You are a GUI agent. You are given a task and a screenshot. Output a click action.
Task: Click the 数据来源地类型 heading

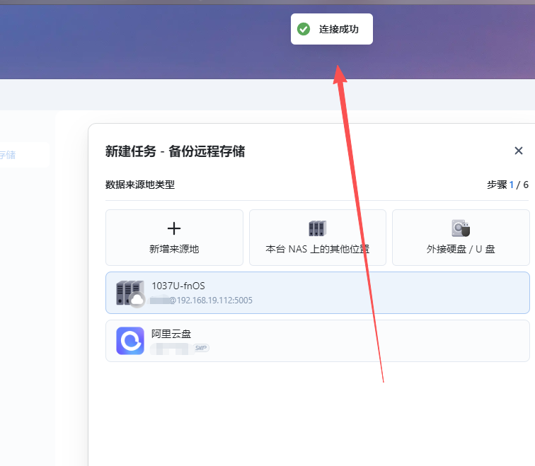pyautogui.click(x=140, y=185)
